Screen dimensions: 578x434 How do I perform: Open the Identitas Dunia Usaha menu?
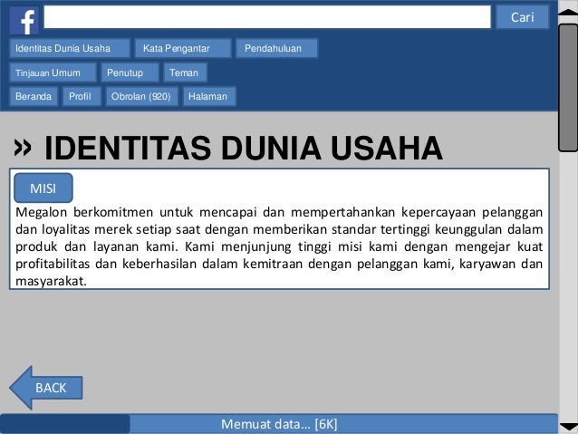pyautogui.click(x=70, y=48)
